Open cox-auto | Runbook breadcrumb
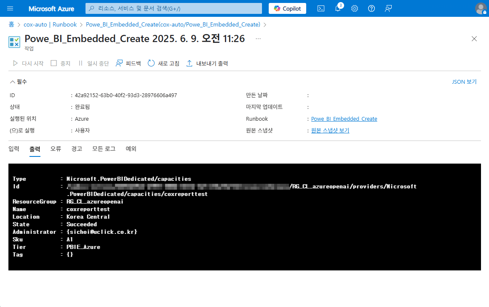The width and height of the screenshot is (489, 307). tap(50, 24)
